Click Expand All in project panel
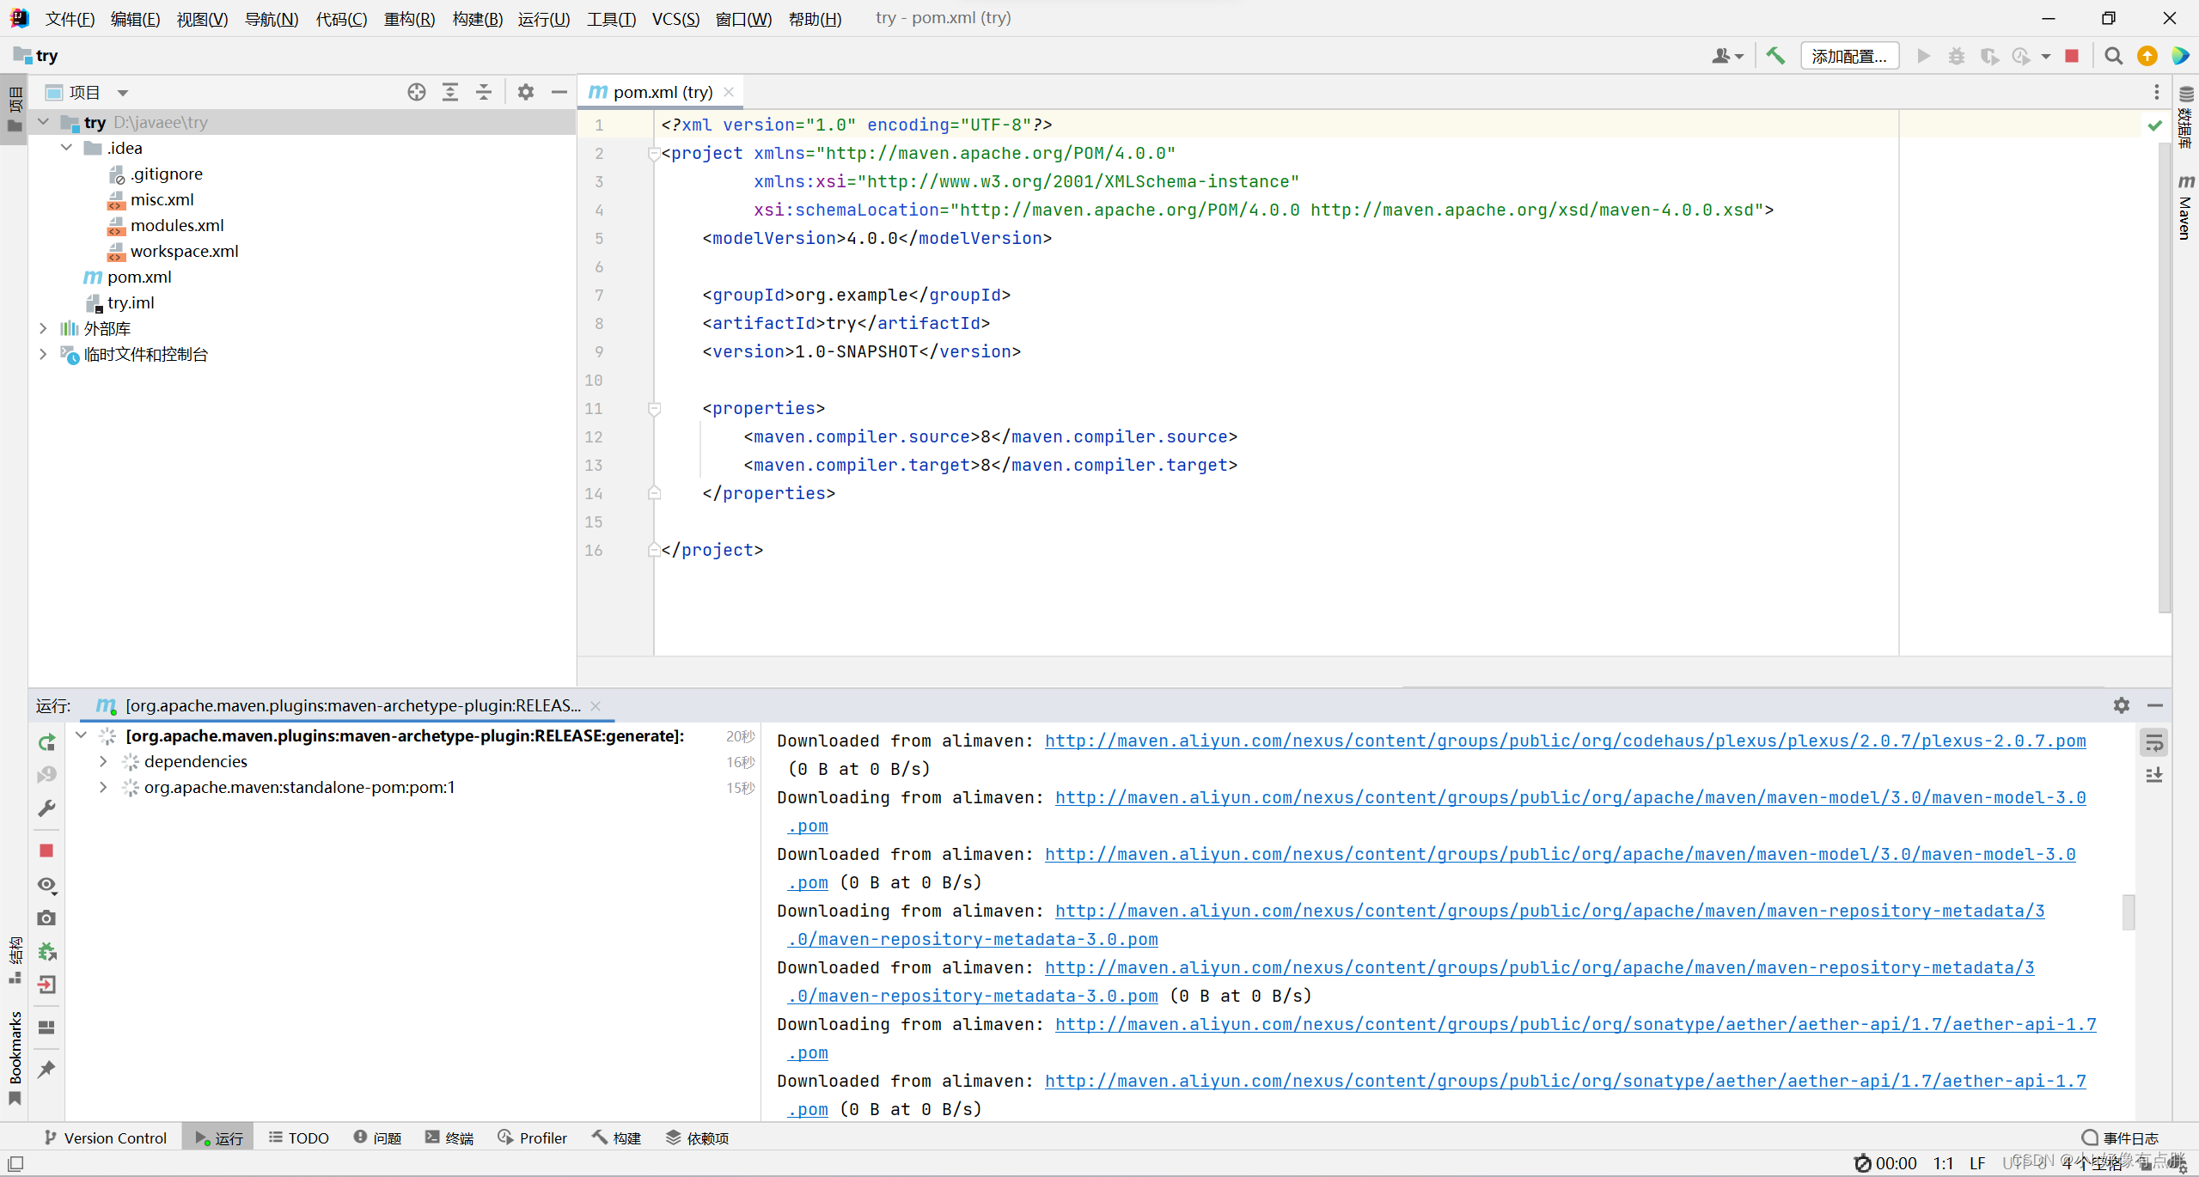 click(450, 92)
